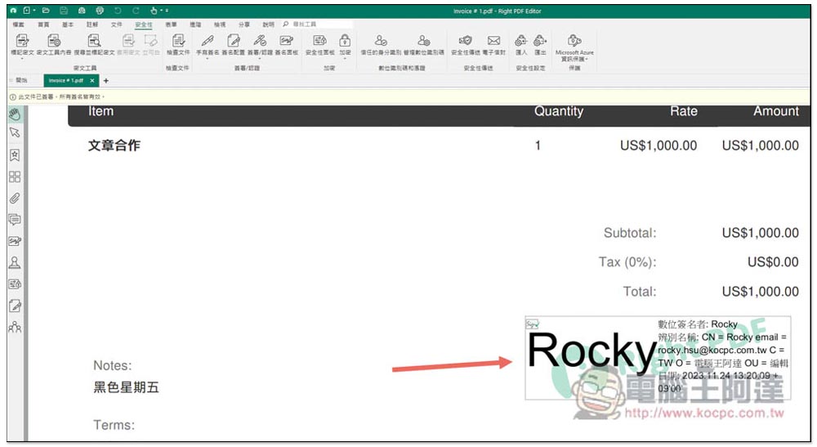The width and height of the screenshot is (817, 447).
Task: Switch to the 表單 forms ribbon tab
Action: click(171, 25)
